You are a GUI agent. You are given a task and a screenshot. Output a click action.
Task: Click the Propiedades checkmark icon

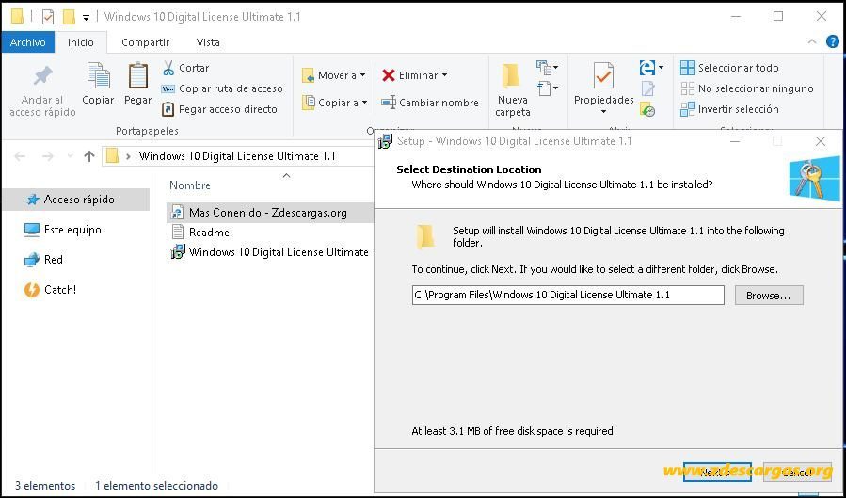(603, 76)
